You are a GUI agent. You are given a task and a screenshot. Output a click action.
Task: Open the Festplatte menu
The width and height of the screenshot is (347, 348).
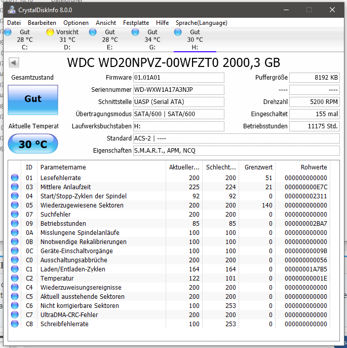tap(136, 23)
